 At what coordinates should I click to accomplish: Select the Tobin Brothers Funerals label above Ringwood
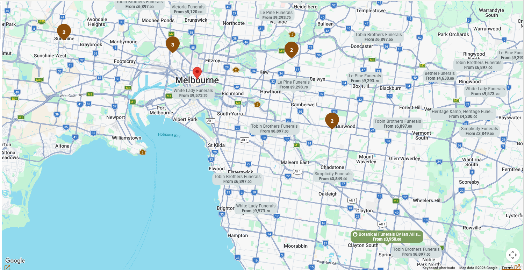[x=478, y=65]
